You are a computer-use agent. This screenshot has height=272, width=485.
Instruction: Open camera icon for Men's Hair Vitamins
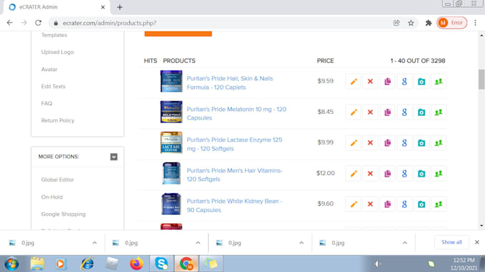[422, 174]
